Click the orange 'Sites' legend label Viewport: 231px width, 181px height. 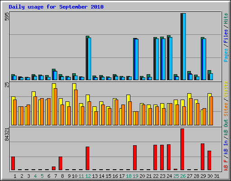pos(226,109)
